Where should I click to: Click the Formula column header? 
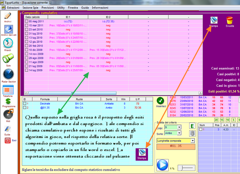[45, 99]
